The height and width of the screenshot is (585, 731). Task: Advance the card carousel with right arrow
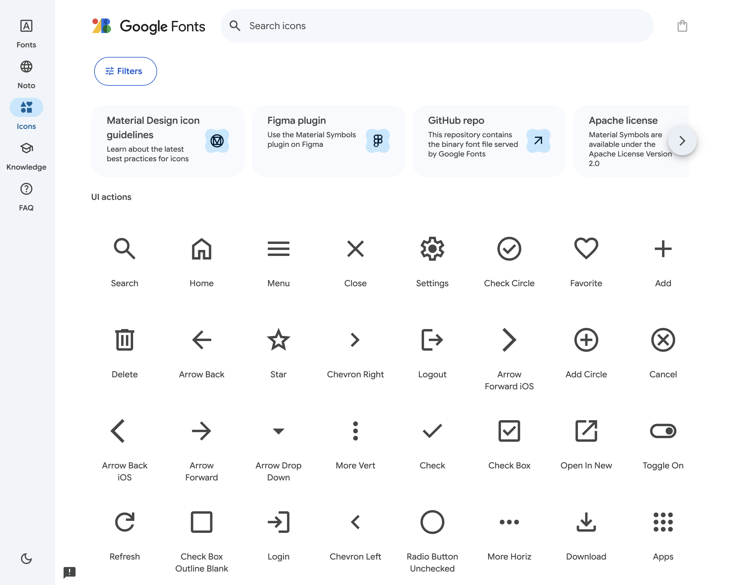[x=682, y=141]
